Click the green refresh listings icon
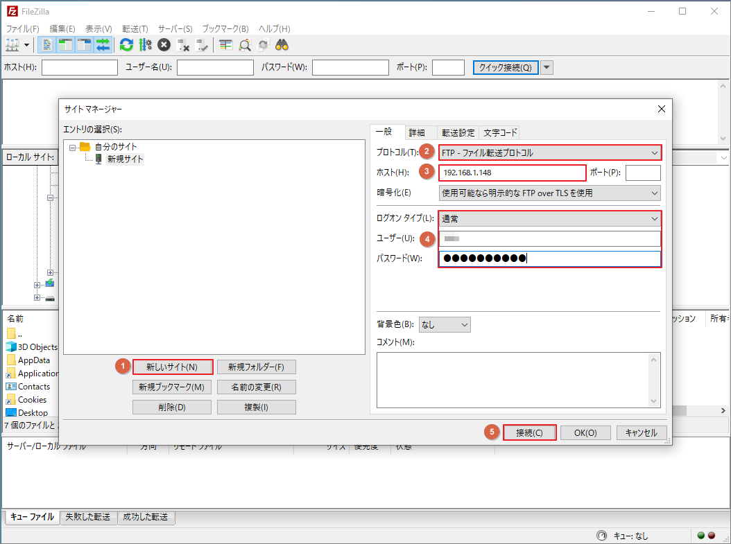 [x=126, y=45]
